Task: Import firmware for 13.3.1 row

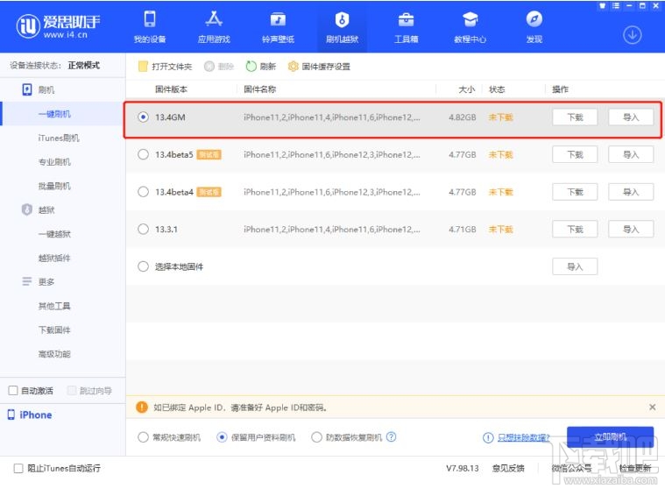Action: click(x=631, y=229)
